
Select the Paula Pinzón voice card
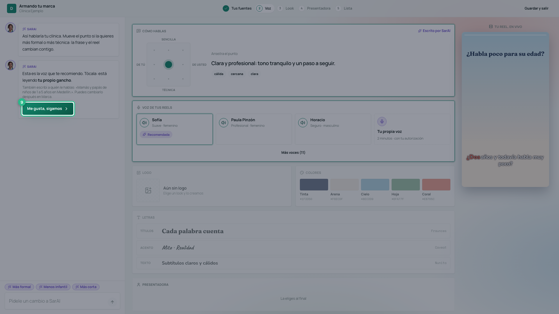point(254,129)
